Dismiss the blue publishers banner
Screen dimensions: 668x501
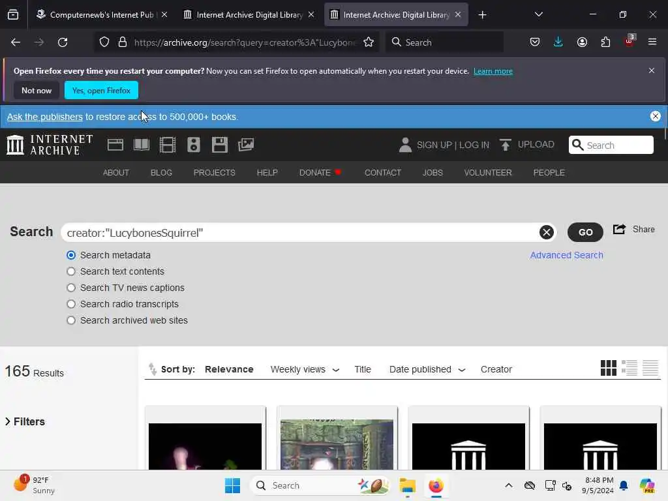[655, 116]
